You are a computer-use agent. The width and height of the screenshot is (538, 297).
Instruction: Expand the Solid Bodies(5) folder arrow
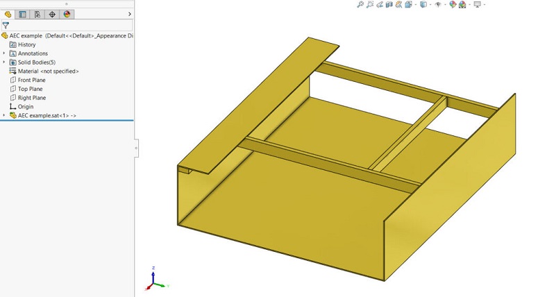(x=4, y=62)
